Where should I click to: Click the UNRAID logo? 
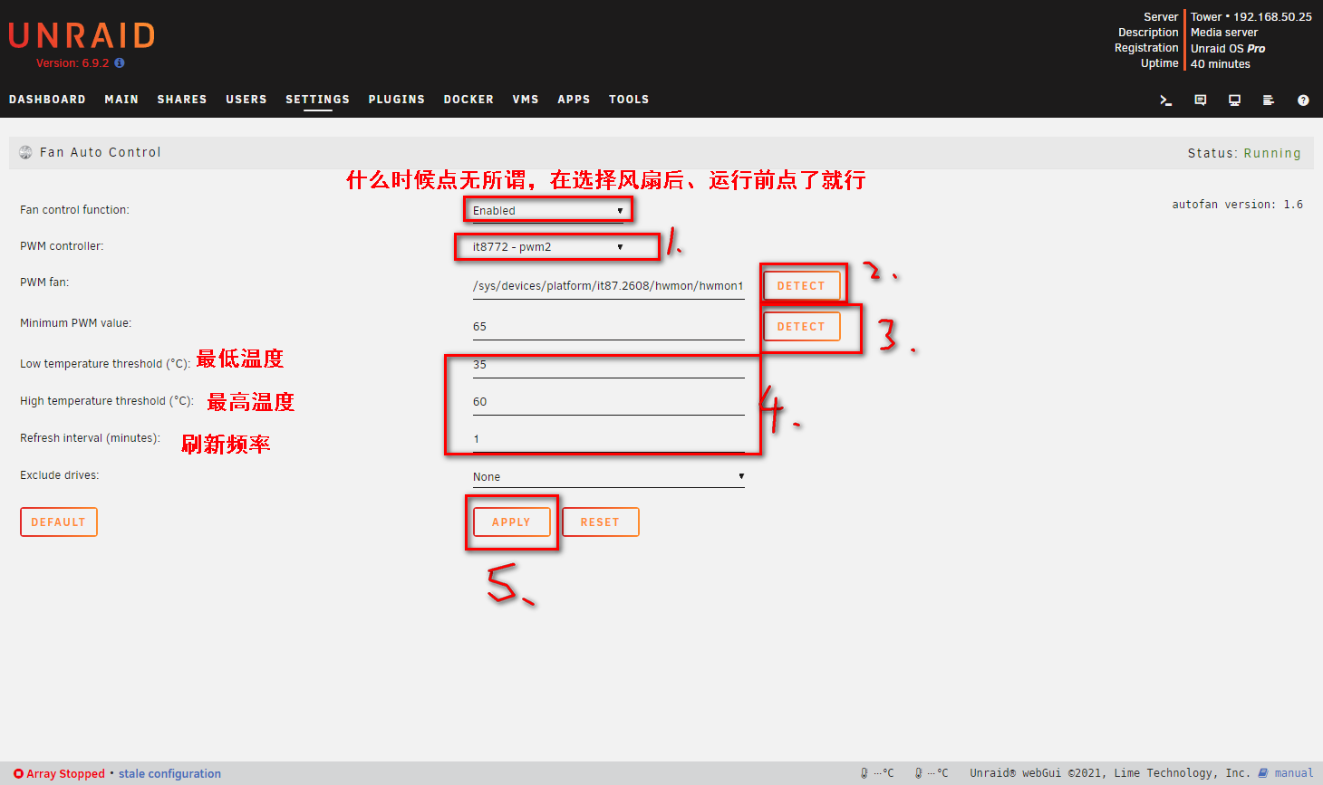[82, 35]
